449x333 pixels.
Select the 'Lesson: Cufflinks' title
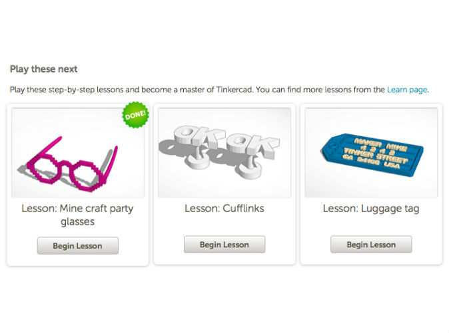224,209
